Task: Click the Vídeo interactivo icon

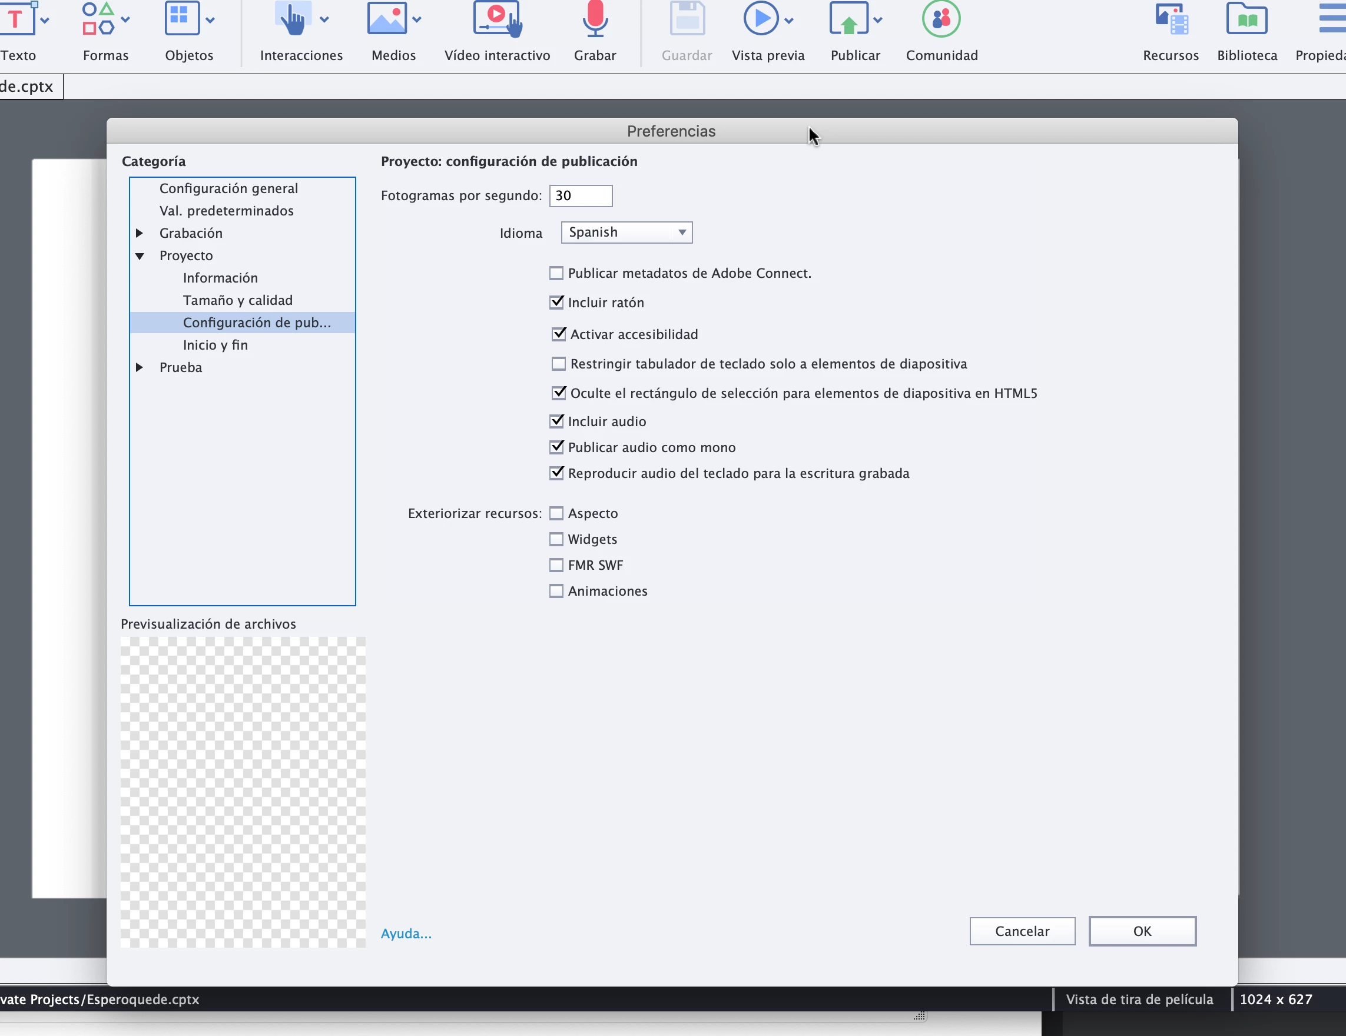Action: click(497, 19)
